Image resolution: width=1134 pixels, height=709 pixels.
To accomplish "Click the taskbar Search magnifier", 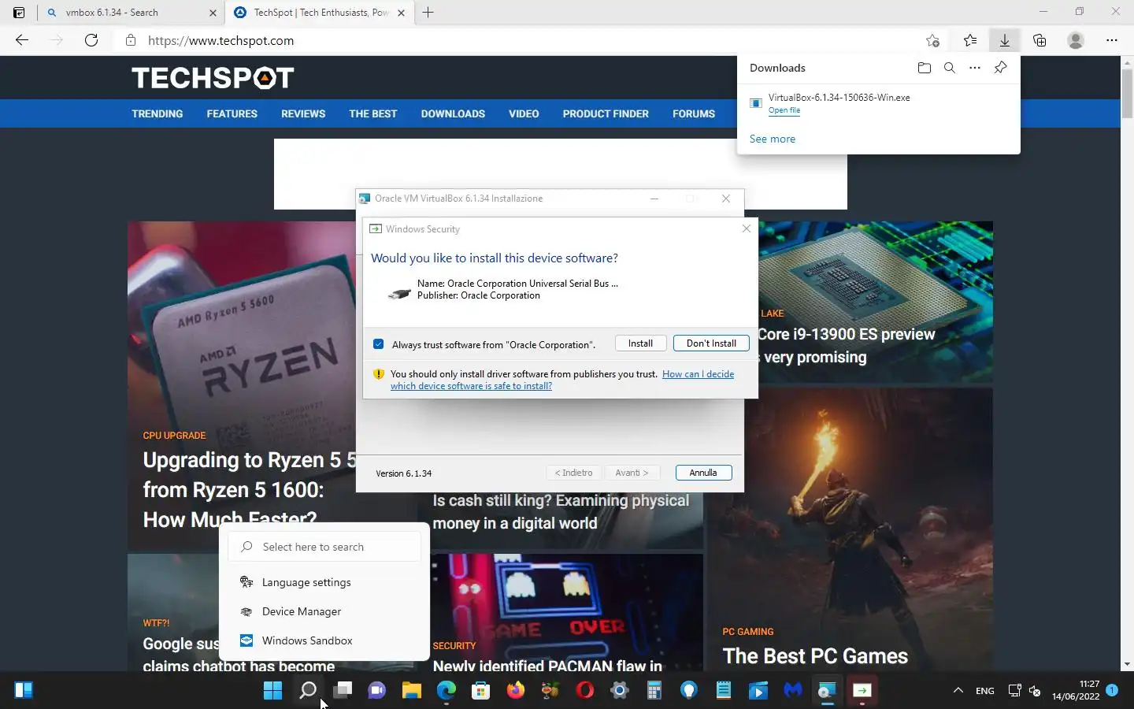I will point(308,691).
